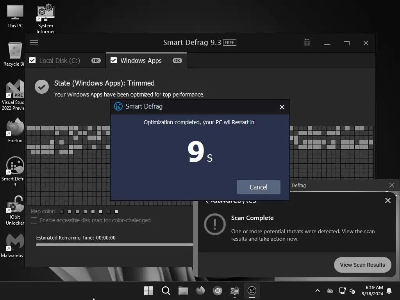Open IObit Unlocker desktop shortcut

click(x=15, y=211)
